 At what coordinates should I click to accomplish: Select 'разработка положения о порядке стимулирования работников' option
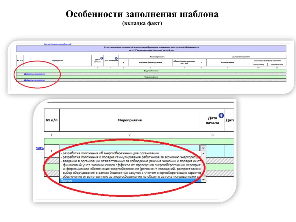click(x=130, y=157)
